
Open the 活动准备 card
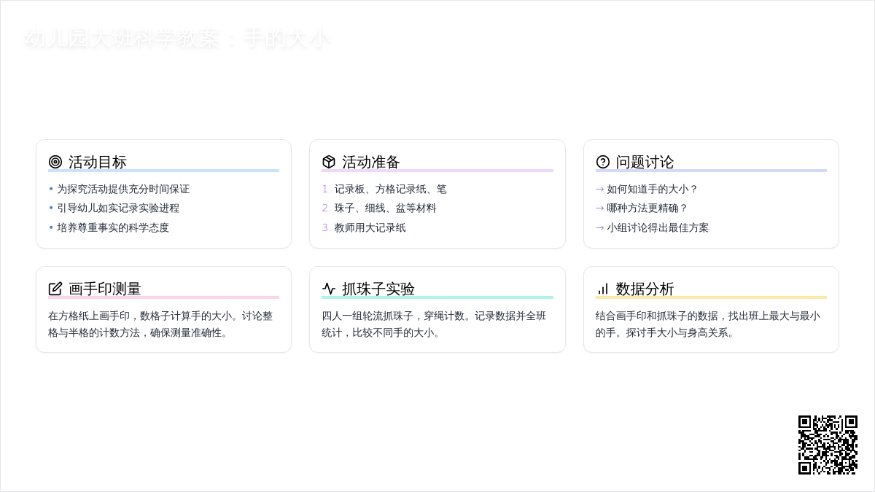pyautogui.click(x=437, y=193)
